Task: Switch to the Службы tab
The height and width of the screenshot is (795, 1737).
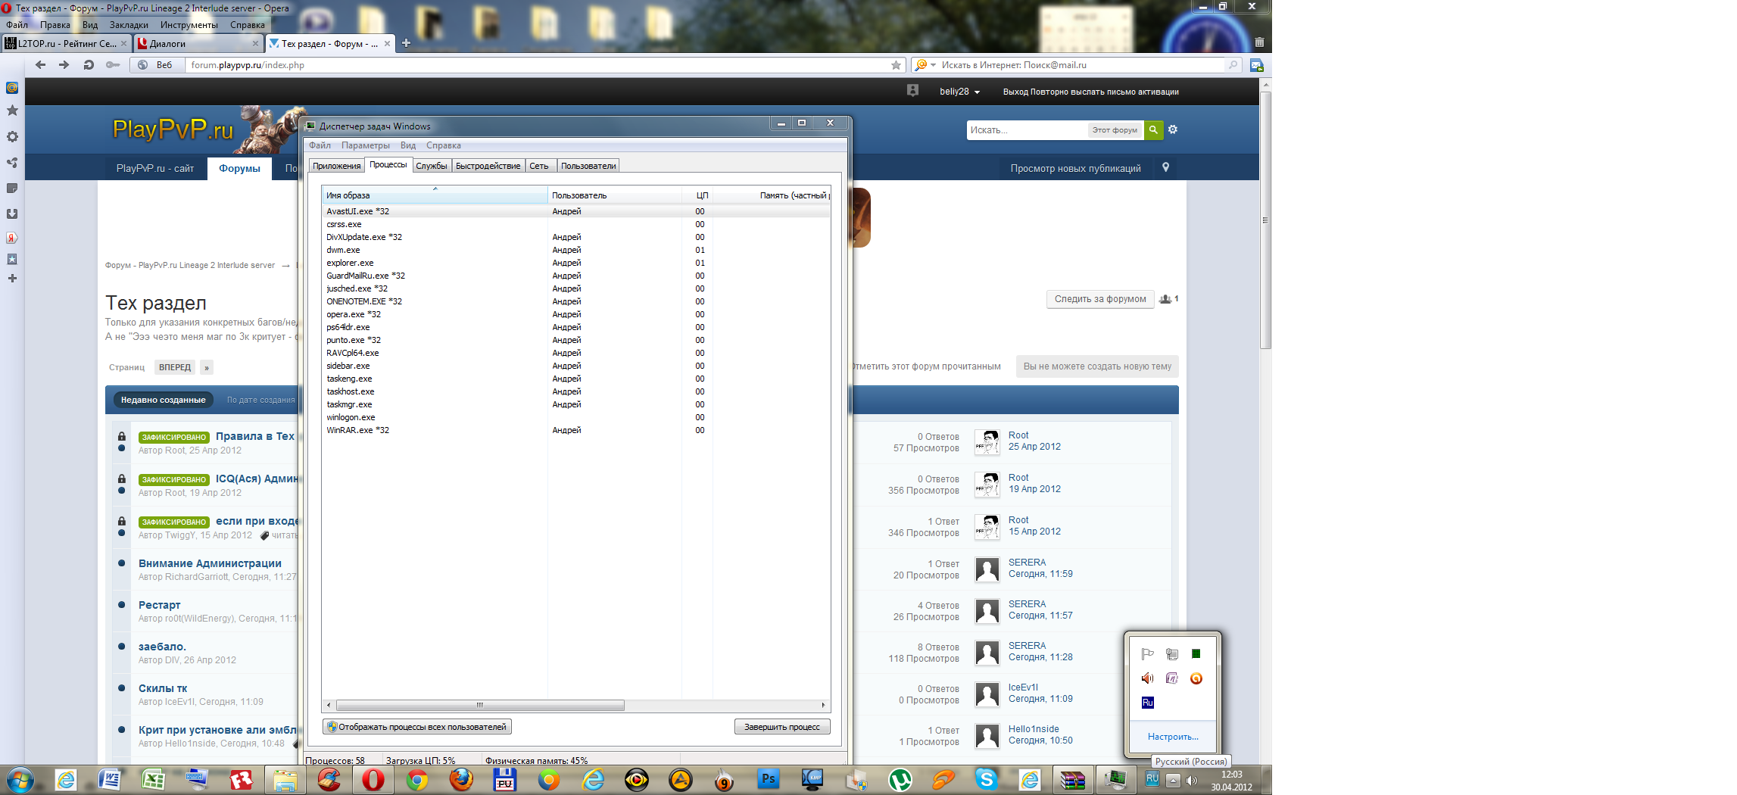Action: tap(432, 166)
